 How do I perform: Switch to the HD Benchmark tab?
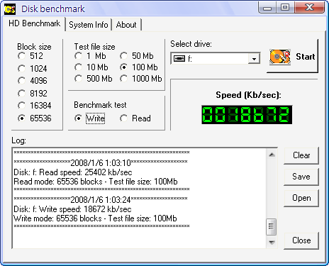coord(34,23)
